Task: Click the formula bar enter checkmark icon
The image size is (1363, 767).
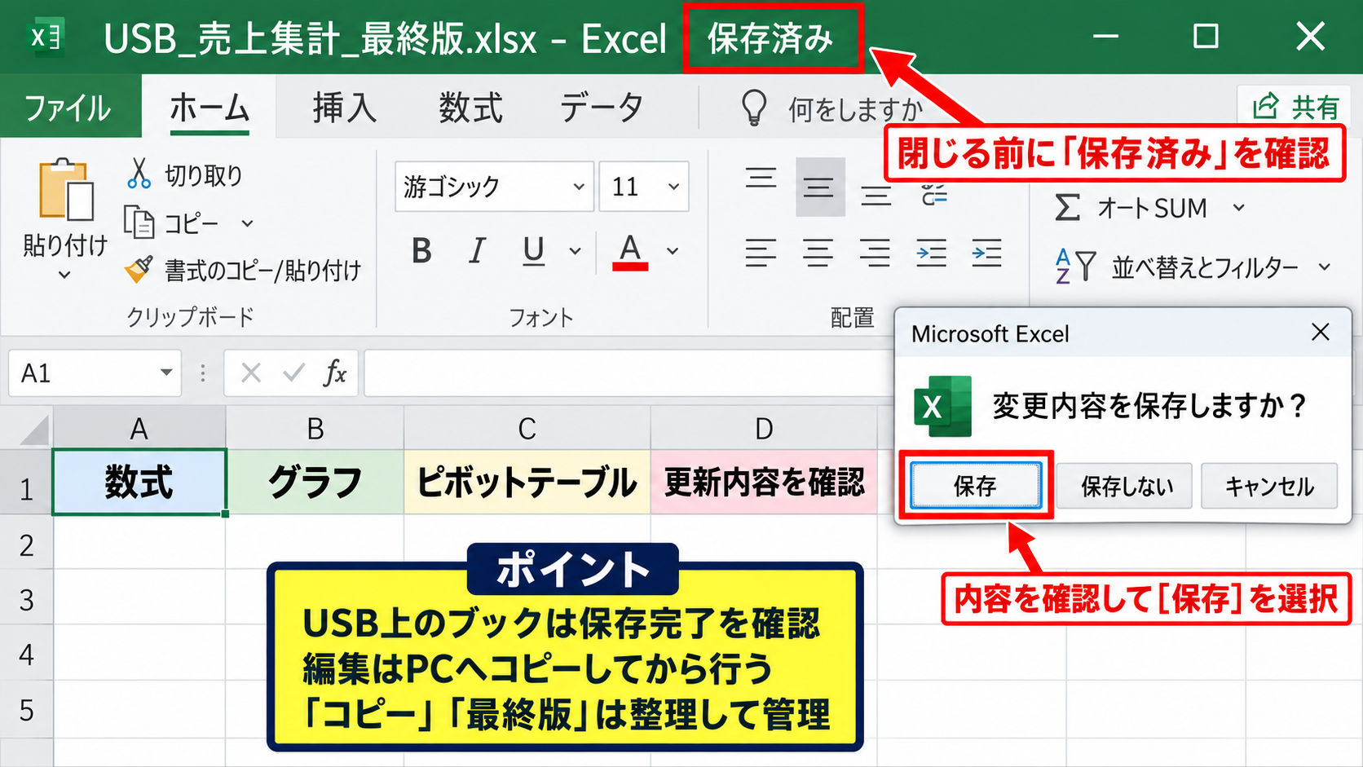Action: [x=293, y=373]
